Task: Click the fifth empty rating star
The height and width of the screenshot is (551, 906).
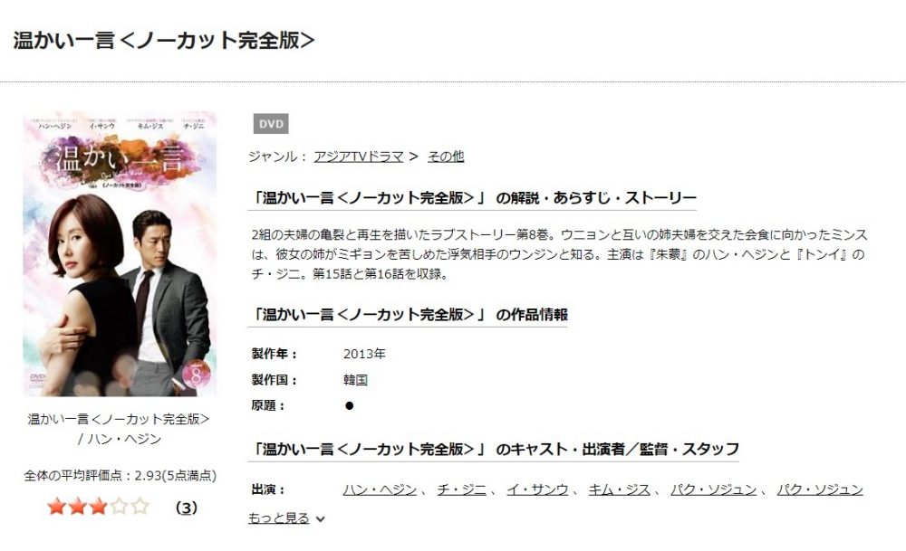Action: point(140,507)
